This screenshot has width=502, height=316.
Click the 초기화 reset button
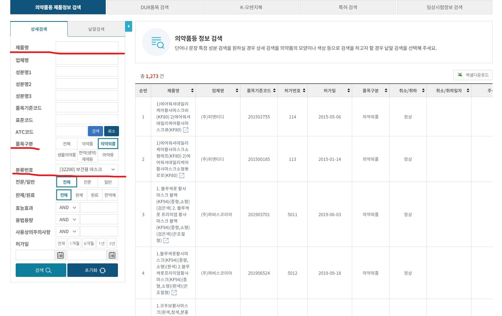pyautogui.click(x=93, y=270)
